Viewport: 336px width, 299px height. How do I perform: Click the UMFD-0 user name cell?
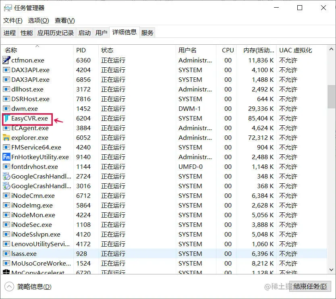point(191,166)
